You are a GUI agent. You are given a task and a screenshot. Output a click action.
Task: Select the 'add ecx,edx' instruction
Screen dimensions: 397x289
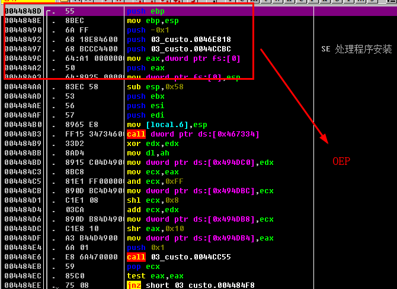point(153,210)
